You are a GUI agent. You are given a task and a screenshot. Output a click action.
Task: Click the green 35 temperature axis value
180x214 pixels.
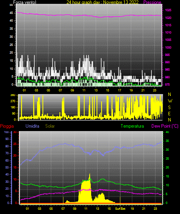(167, 141)
